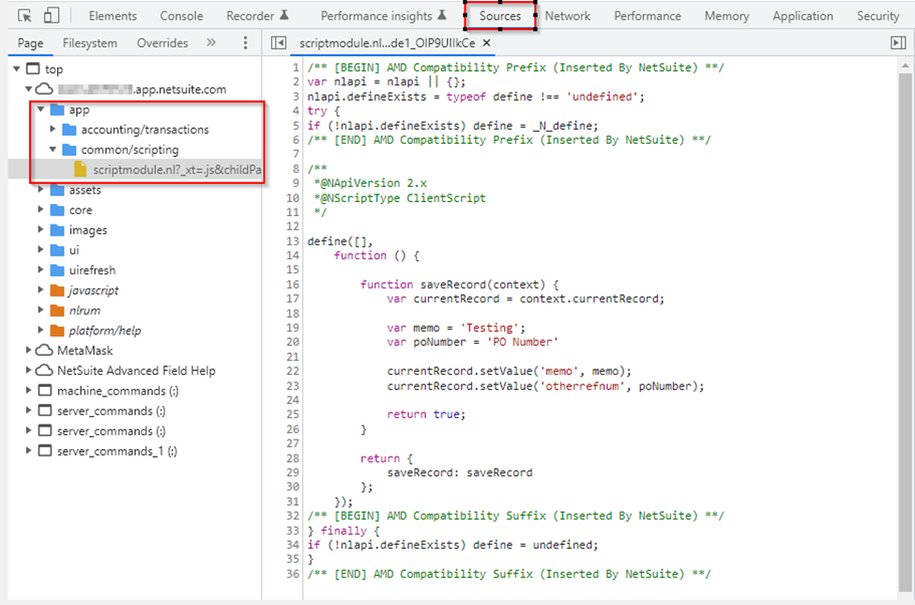Click the app.netsuite.com cloud domain icon
The width and height of the screenshot is (915, 605).
pyautogui.click(x=44, y=89)
